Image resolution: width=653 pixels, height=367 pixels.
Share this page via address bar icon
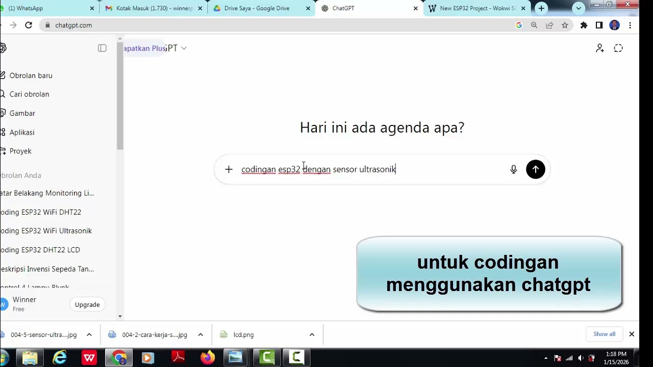coord(549,25)
